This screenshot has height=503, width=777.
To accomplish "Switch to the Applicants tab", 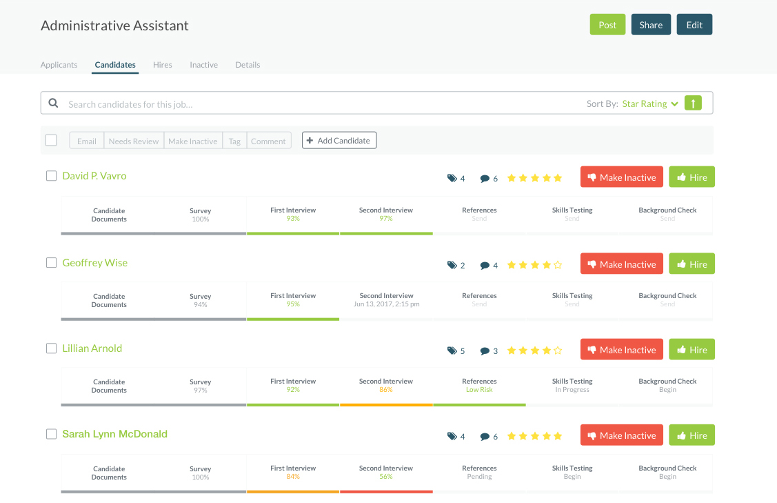I will pyautogui.click(x=59, y=65).
